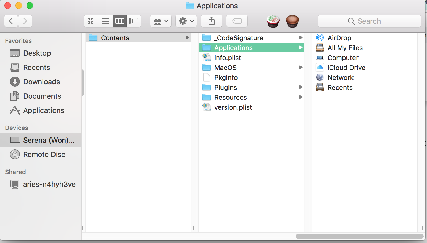Image resolution: width=427 pixels, height=243 pixels.
Task: Click the Network globe icon
Action: 320,77
